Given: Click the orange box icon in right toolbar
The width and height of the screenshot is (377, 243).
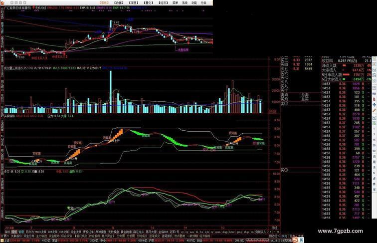Looking at the screenshot, I should point(375,64).
